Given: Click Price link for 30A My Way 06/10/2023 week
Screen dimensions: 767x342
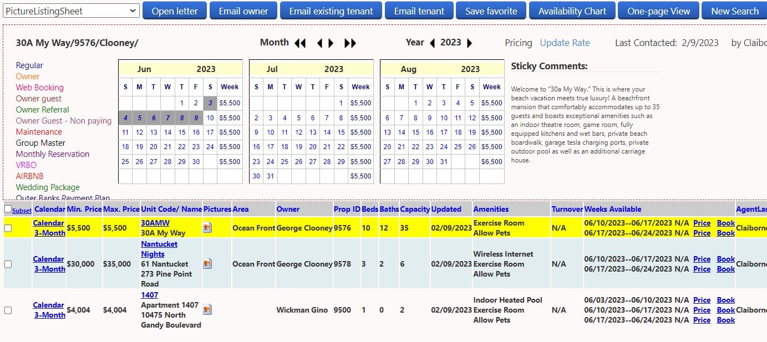Looking at the screenshot, I should (x=702, y=223).
